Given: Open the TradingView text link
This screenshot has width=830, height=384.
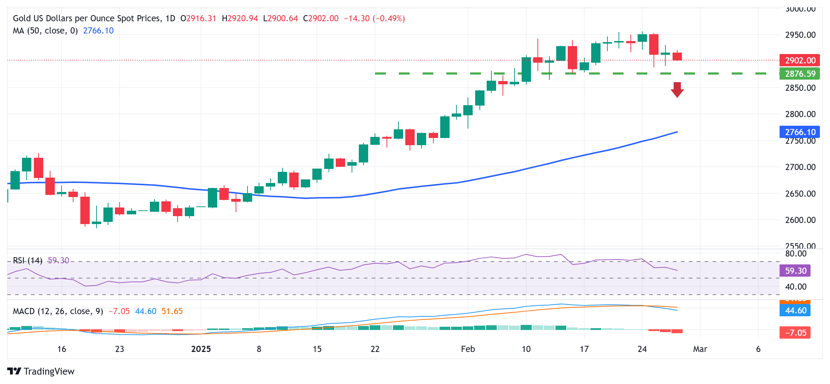Looking at the screenshot, I should click(49, 371).
